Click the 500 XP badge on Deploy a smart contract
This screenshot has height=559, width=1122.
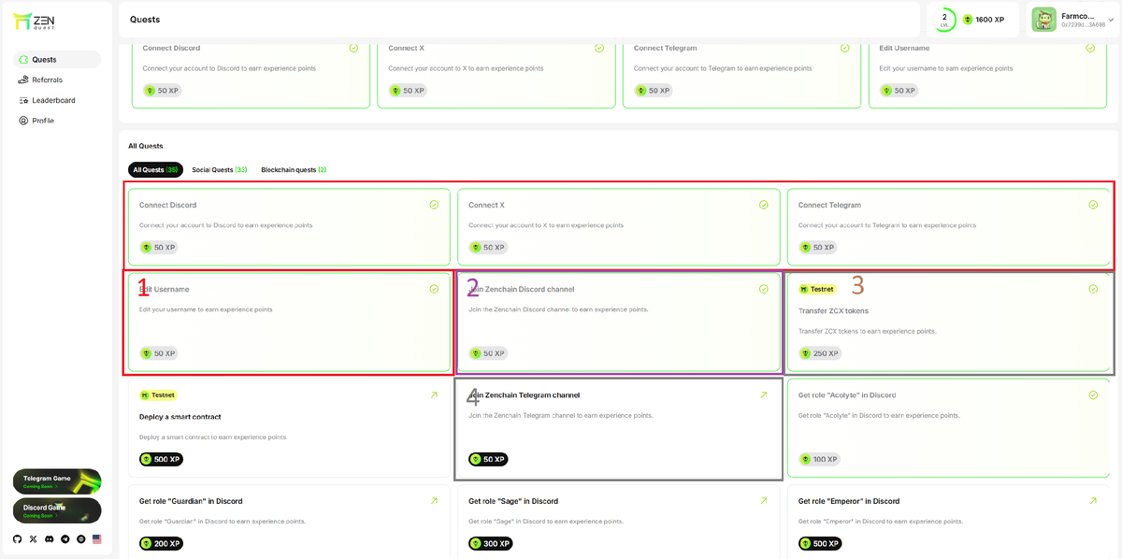pos(159,459)
